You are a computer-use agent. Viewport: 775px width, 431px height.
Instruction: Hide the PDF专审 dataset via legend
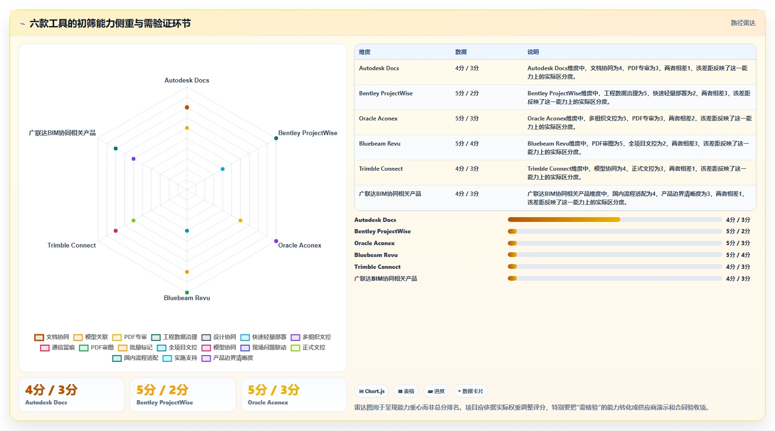click(x=130, y=337)
